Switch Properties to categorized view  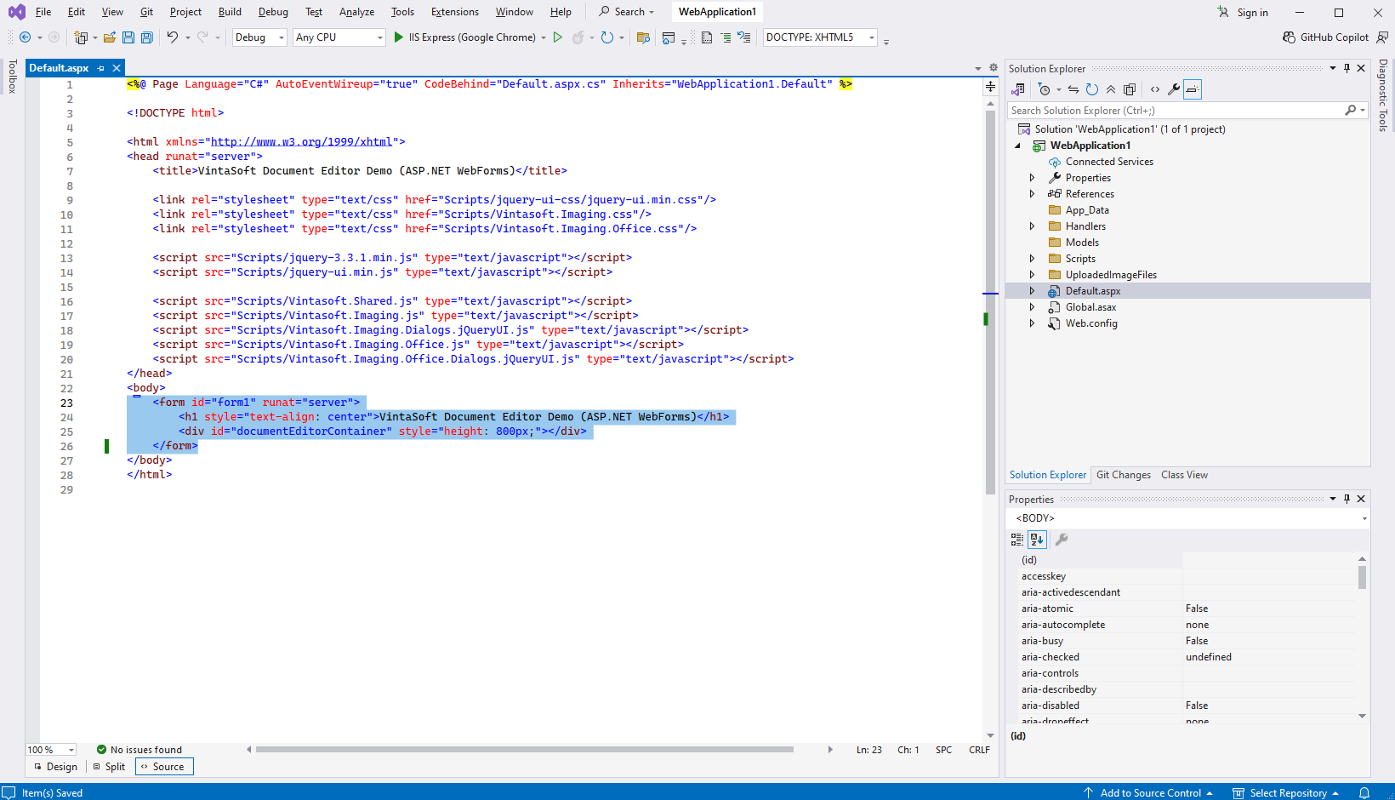1017,540
